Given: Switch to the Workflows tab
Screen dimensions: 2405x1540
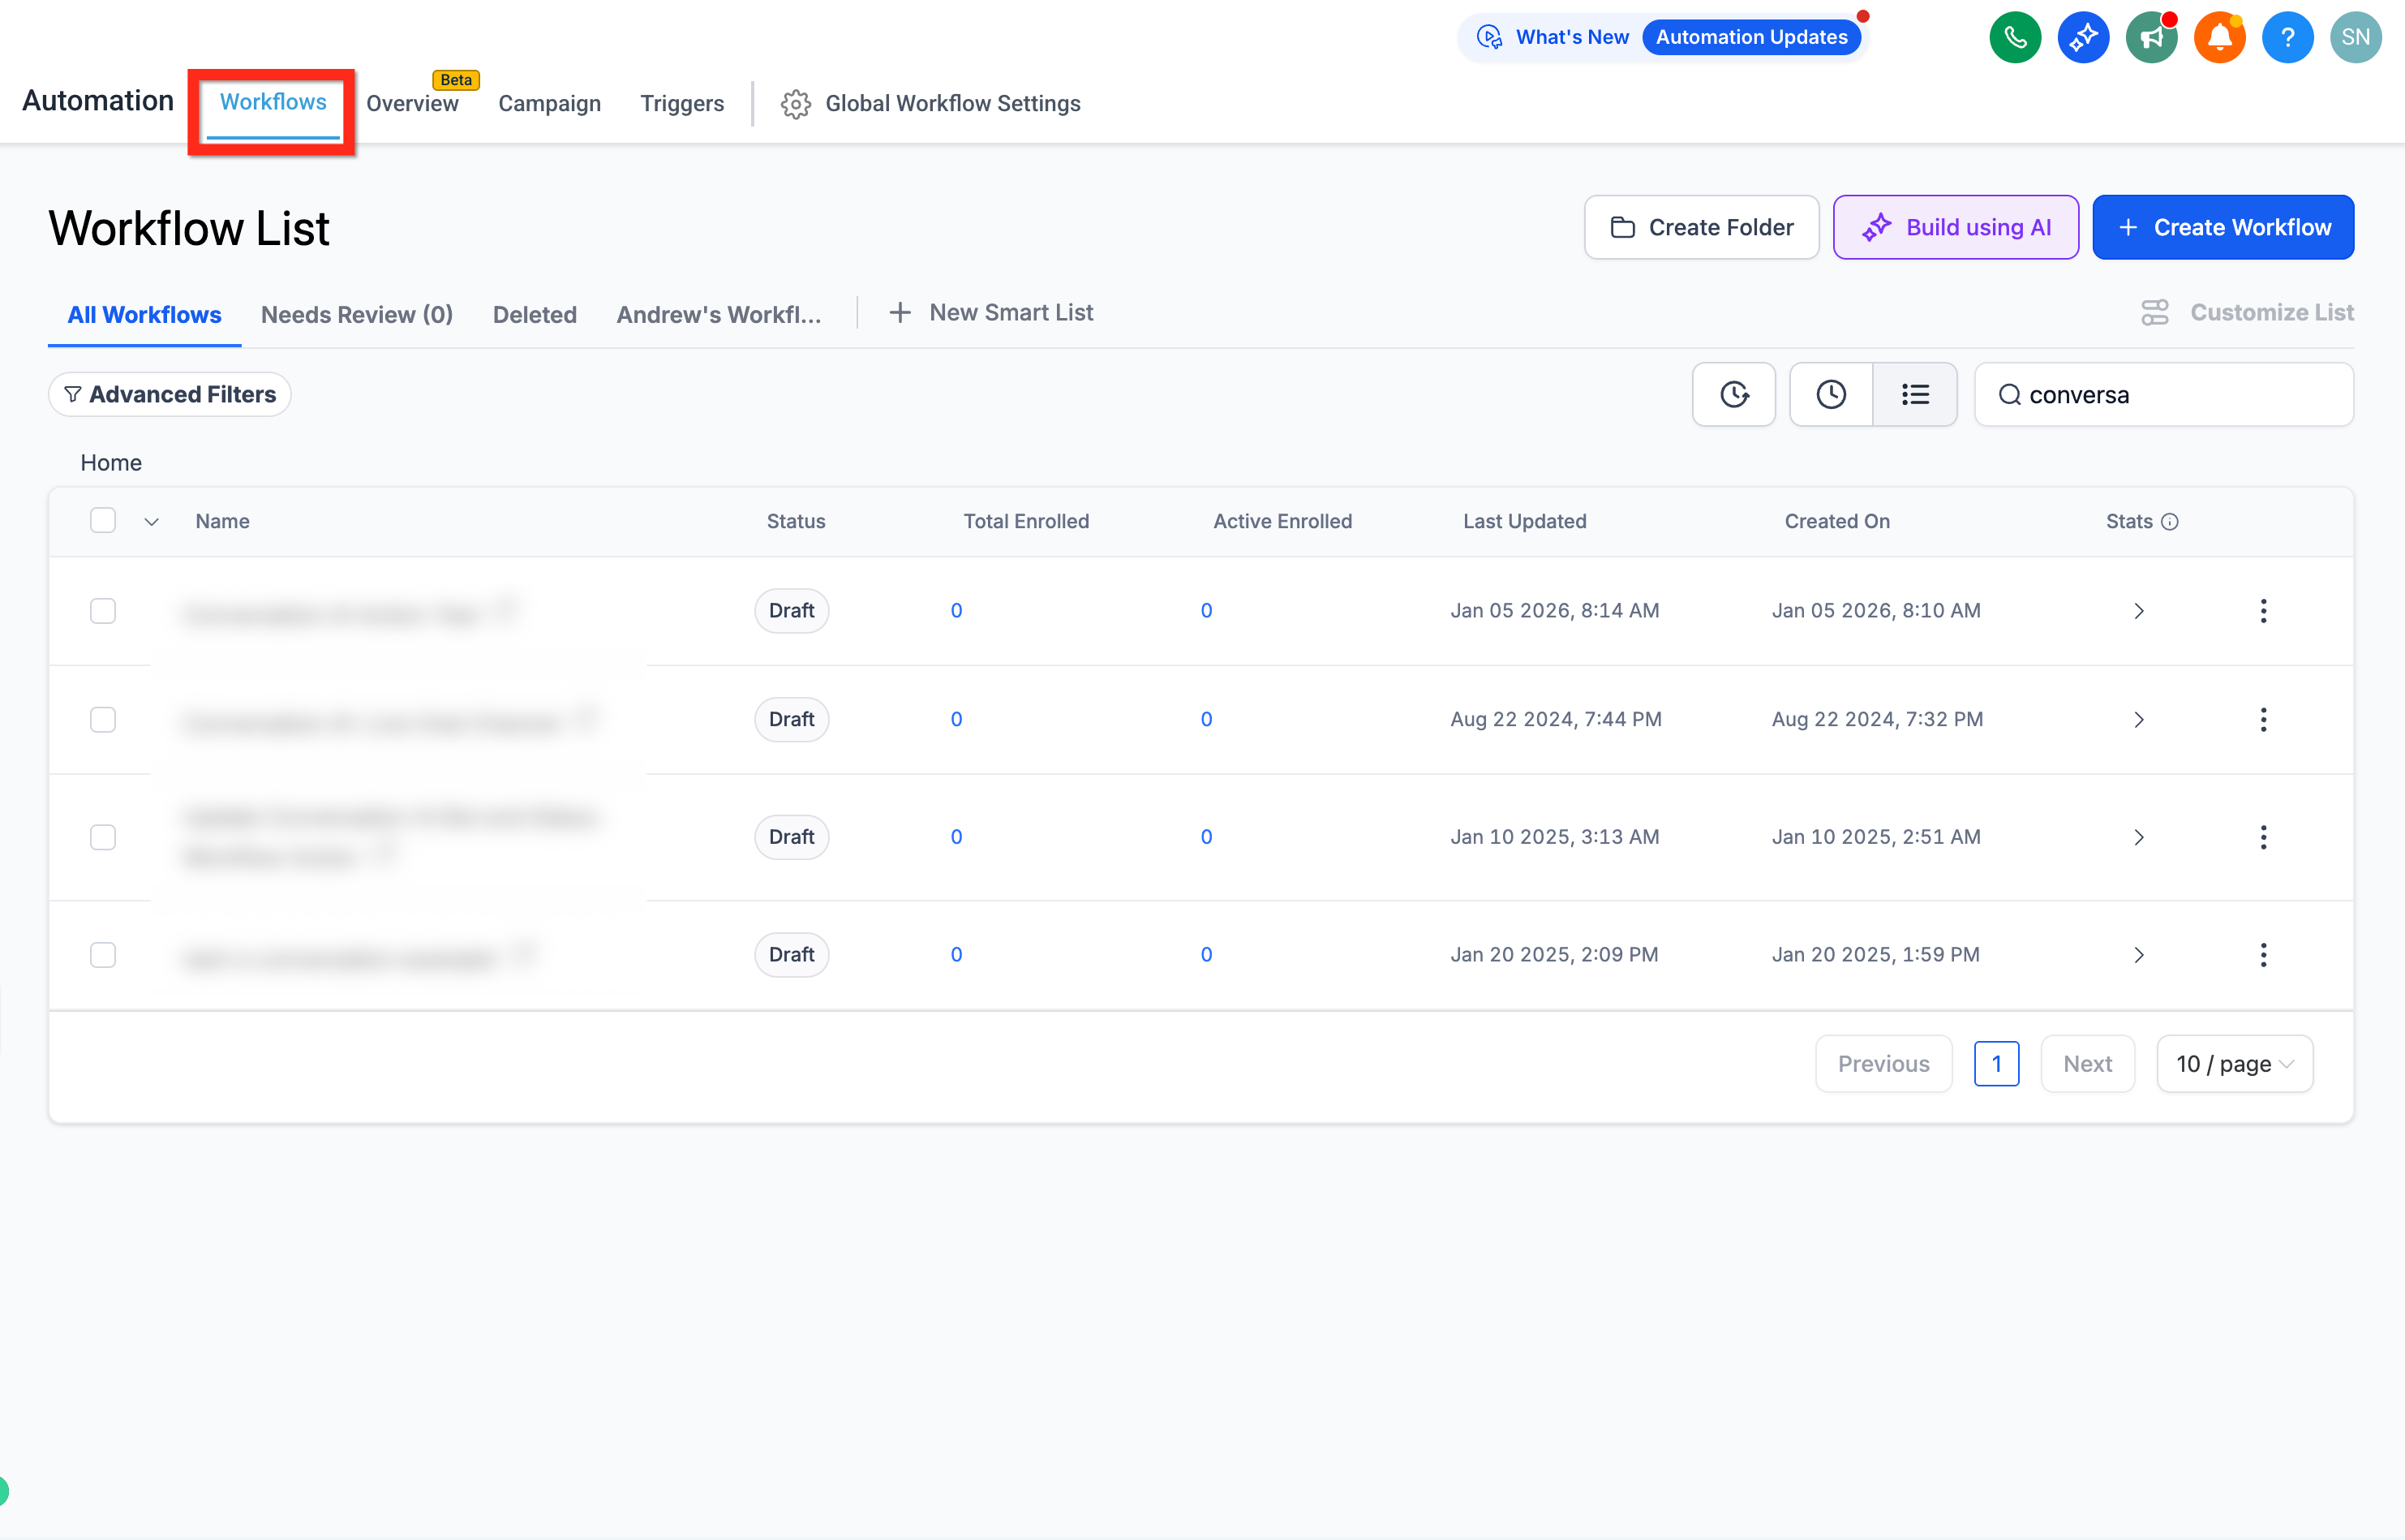Looking at the screenshot, I should (273, 102).
